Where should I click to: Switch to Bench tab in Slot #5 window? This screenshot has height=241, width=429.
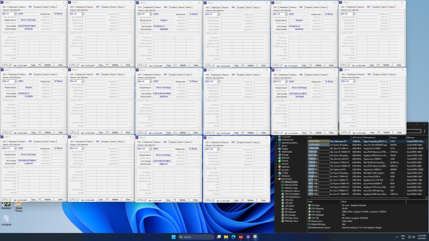[317, 7]
